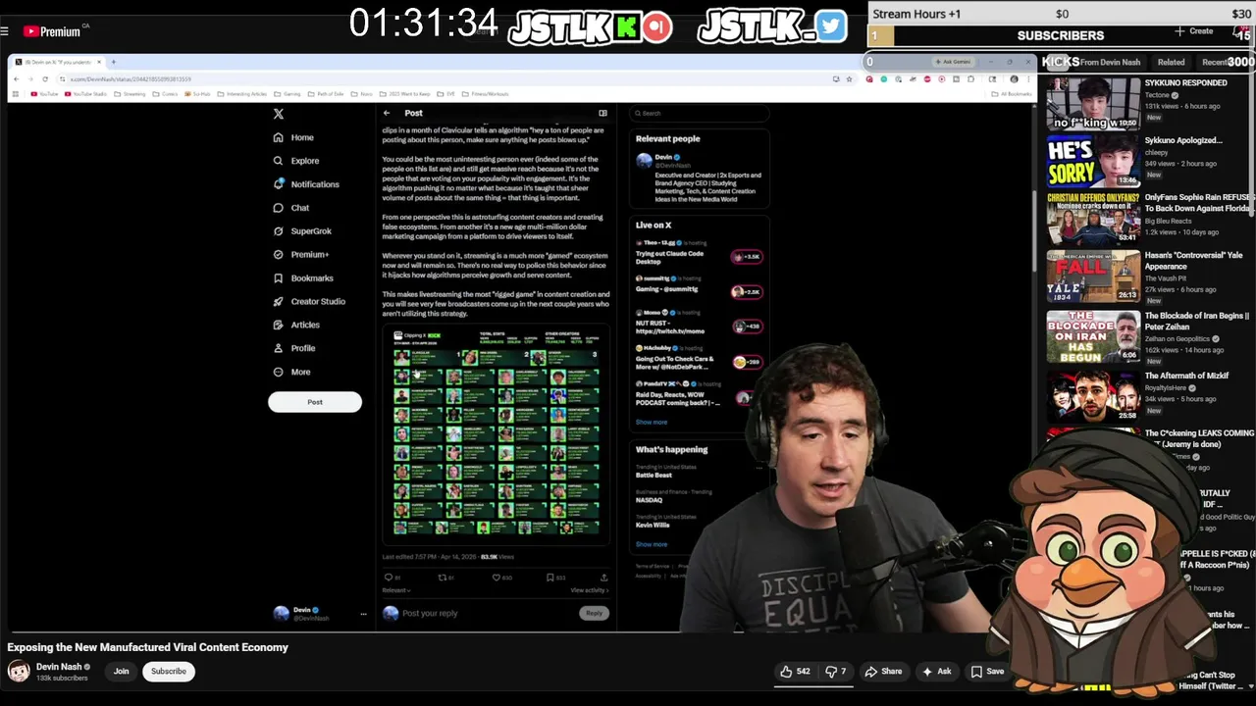Screen dimensions: 1256x706
Task: Open More in the X sidebar
Action: tap(291, 372)
